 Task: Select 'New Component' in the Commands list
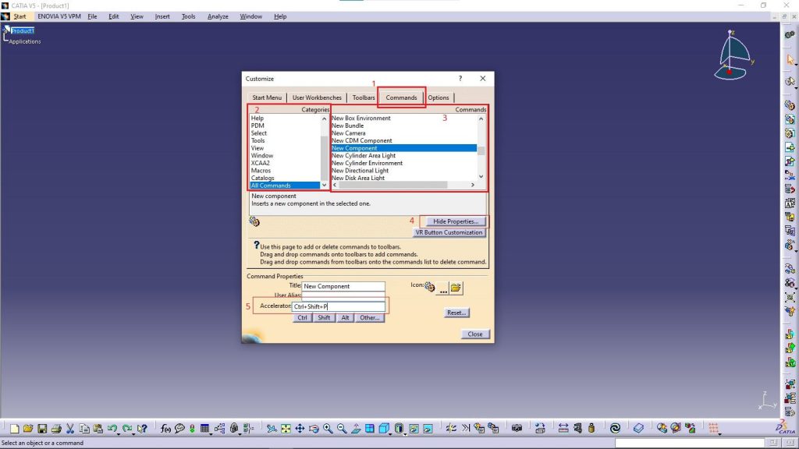[x=404, y=148]
